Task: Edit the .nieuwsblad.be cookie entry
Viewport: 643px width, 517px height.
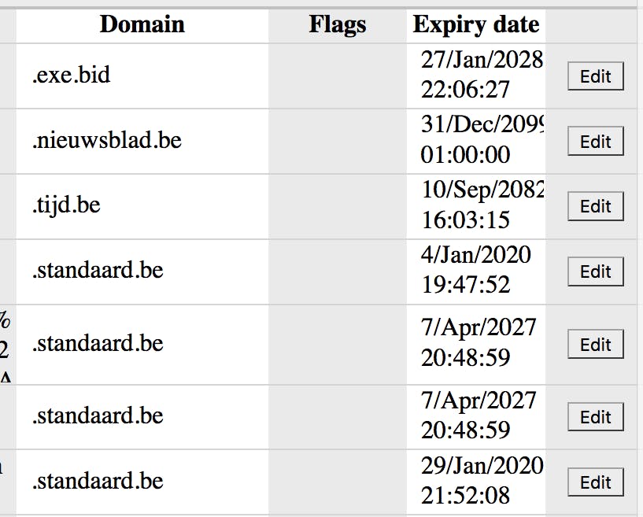Action: point(595,142)
